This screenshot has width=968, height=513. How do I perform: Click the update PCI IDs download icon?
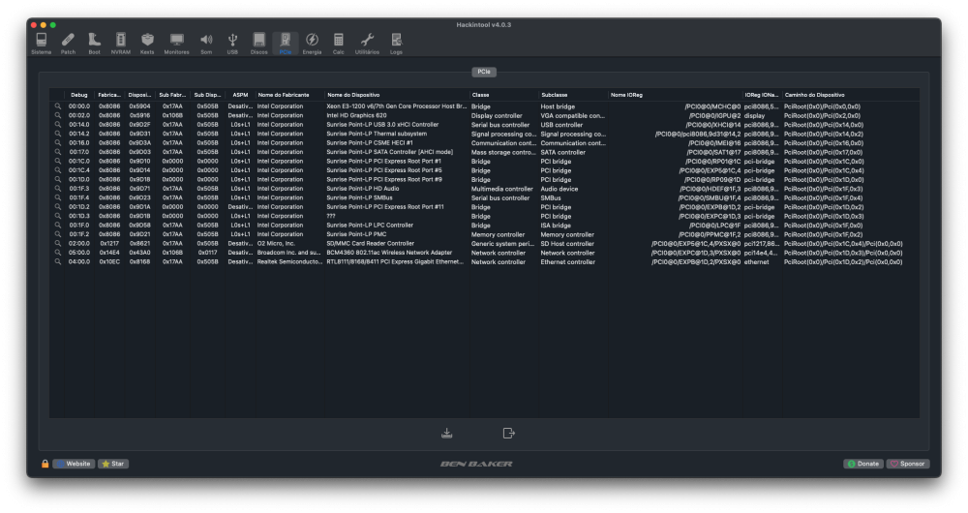tap(447, 433)
